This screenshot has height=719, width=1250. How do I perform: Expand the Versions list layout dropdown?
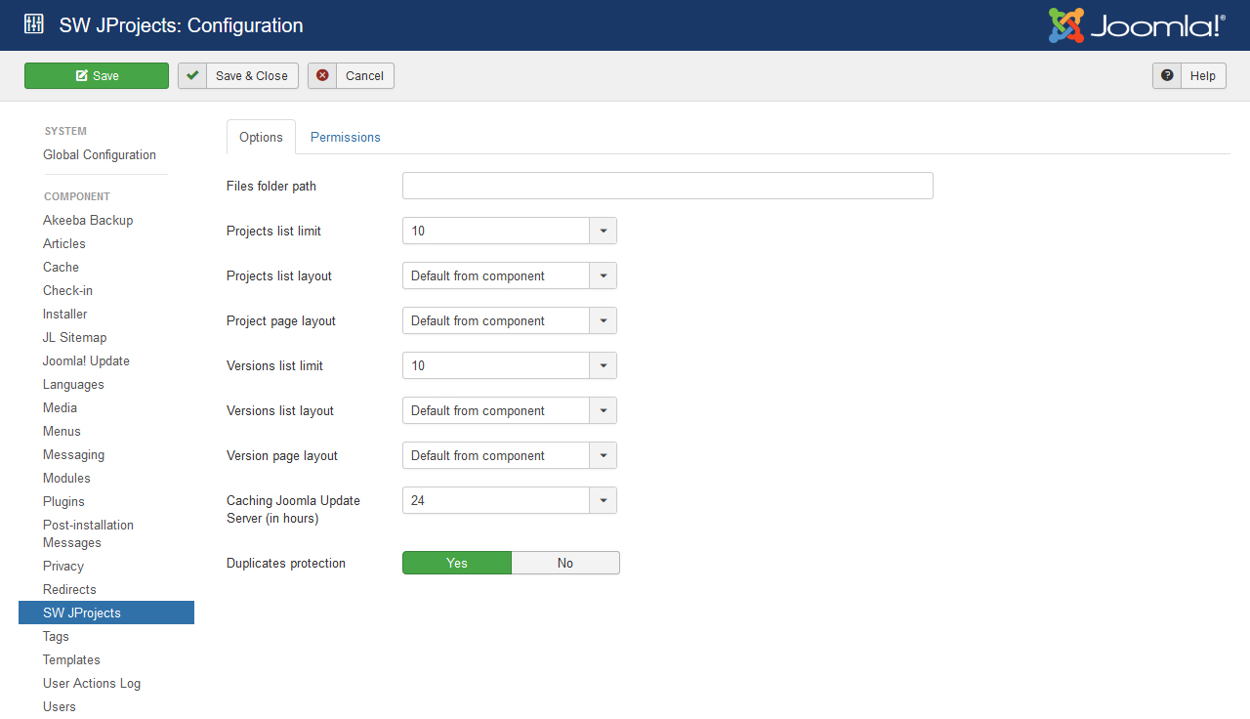pyautogui.click(x=510, y=410)
